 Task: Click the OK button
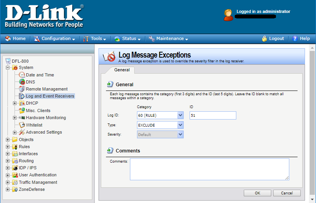[258, 193]
